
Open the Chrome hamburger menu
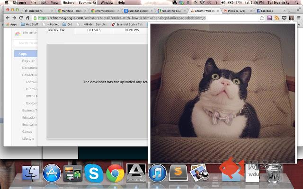point(299,18)
